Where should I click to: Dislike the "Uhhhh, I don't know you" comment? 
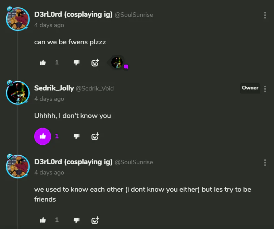tap(77, 136)
